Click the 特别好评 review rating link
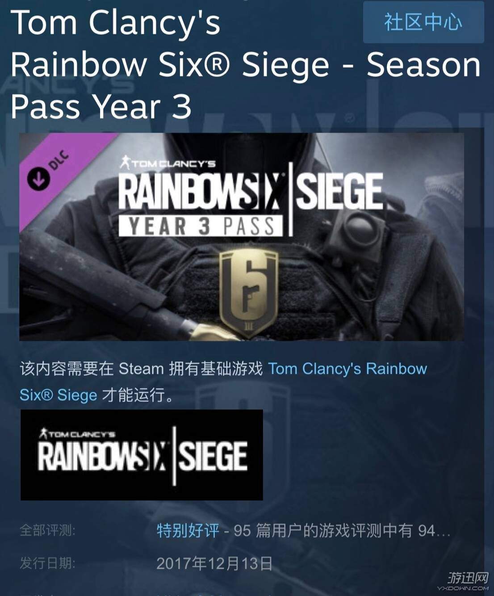 point(188,530)
